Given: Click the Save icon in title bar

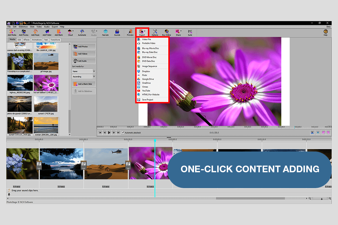Looking at the screenshot, I should pyautogui.click(x=21, y=23).
